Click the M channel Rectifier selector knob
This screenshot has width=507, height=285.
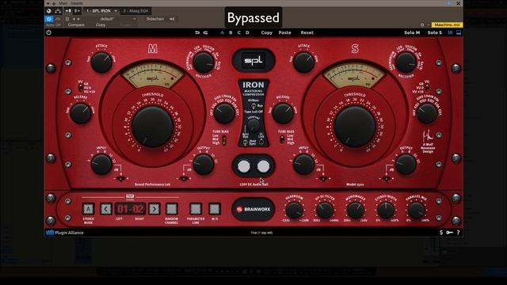[204, 63]
